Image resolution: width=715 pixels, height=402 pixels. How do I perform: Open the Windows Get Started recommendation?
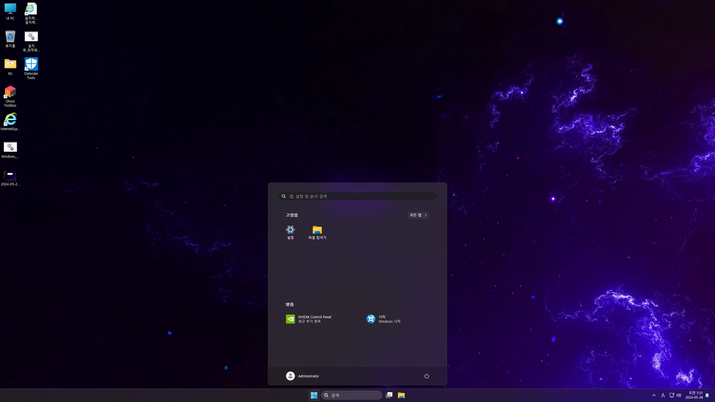click(x=384, y=319)
